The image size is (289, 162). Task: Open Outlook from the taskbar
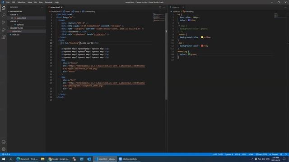point(89,159)
